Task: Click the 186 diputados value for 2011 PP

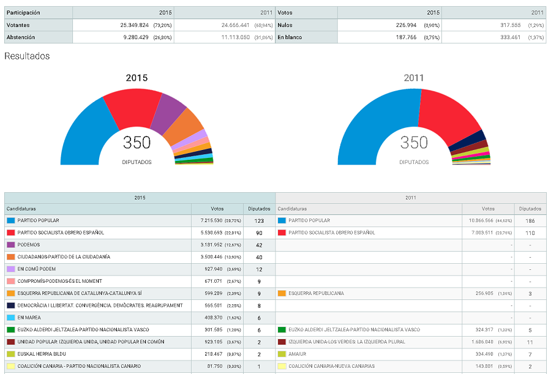Action: tap(530, 221)
